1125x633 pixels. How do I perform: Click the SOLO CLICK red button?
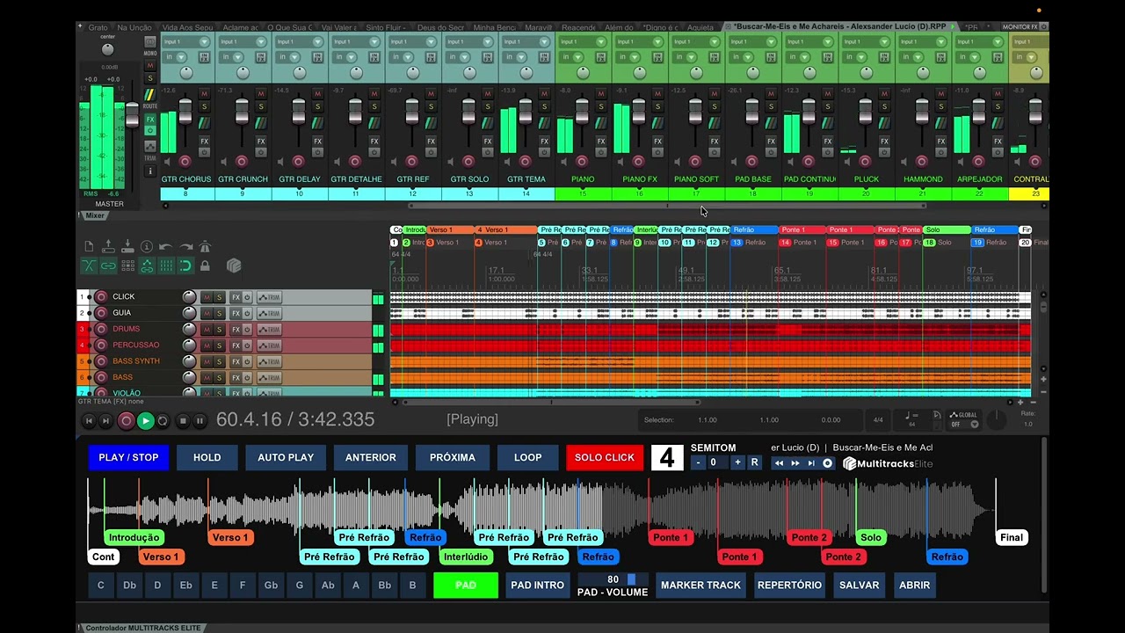605,457
